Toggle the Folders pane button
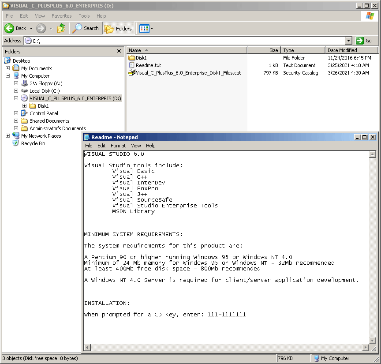The height and width of the screenshot is (364, 381). (118, 28)
